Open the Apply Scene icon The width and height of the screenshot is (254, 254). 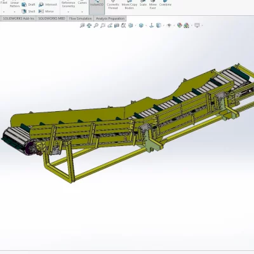tap(187, 25)
